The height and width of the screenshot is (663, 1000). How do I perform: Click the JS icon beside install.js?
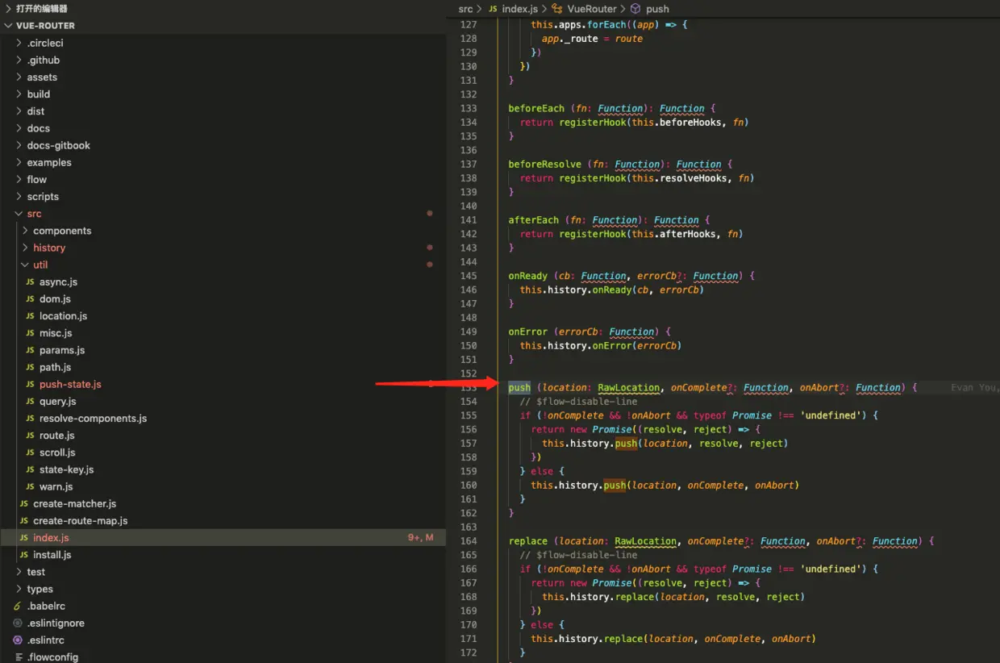coord(24,555)
